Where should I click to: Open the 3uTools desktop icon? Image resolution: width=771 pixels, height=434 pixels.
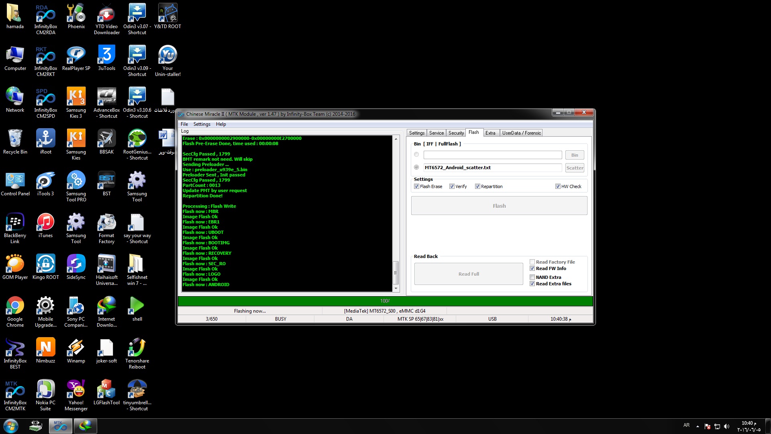(x=106, y=58)
